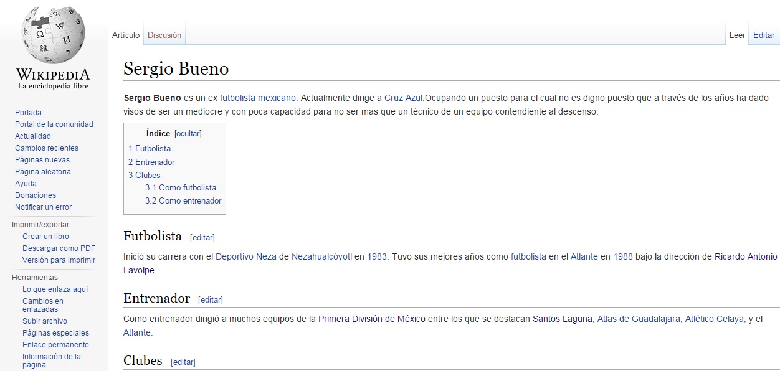The height and width of the screenshot is (371, 780).
Task: Select Descargar como PDF
Action: coord(59,248)
